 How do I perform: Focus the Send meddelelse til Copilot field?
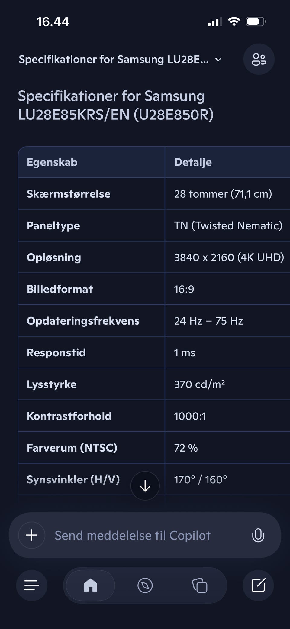click(x=145, y=535)
